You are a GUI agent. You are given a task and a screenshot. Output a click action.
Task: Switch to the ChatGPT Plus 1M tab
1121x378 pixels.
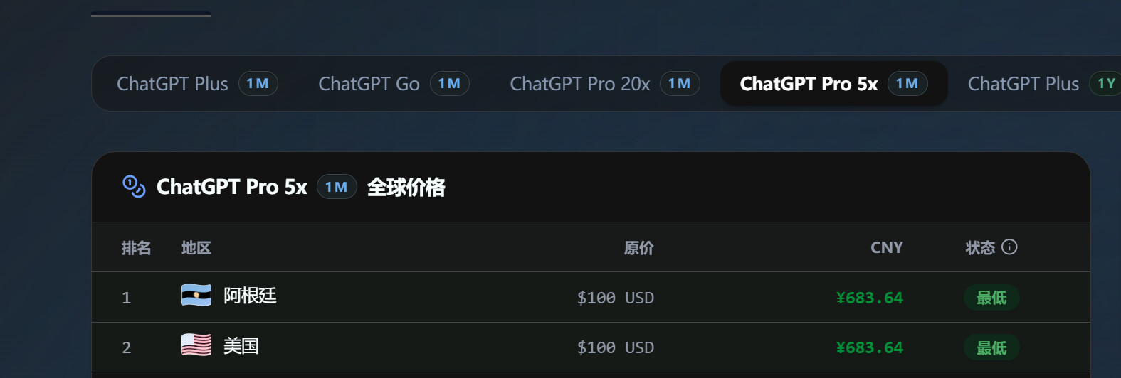(196, 84)
